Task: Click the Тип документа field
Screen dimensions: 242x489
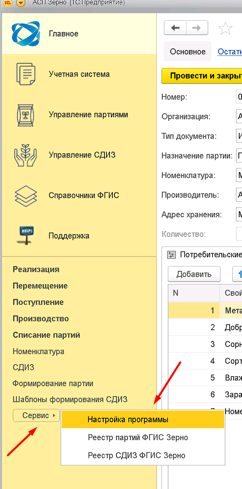Action: [x=239, y=136]
